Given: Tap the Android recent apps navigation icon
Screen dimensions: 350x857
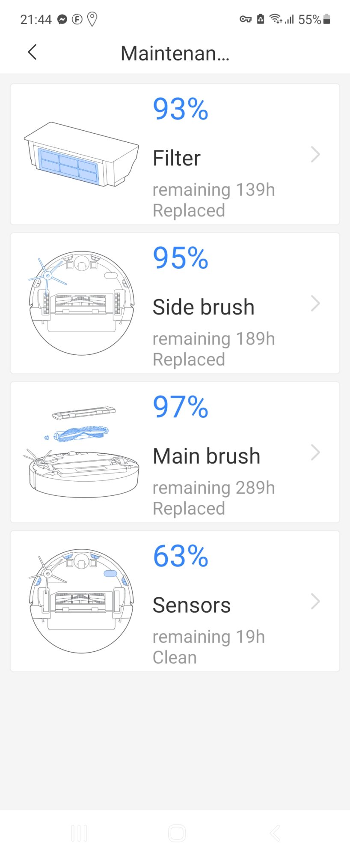Looking at the screenshot, I should (x=79, y=833).
